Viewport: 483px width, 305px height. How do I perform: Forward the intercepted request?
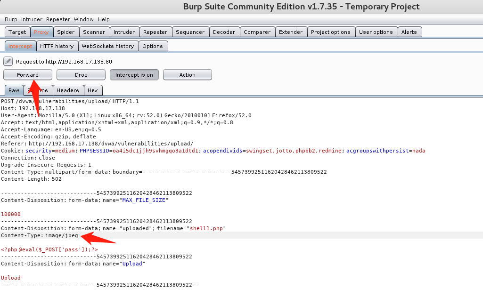(28, 75)
